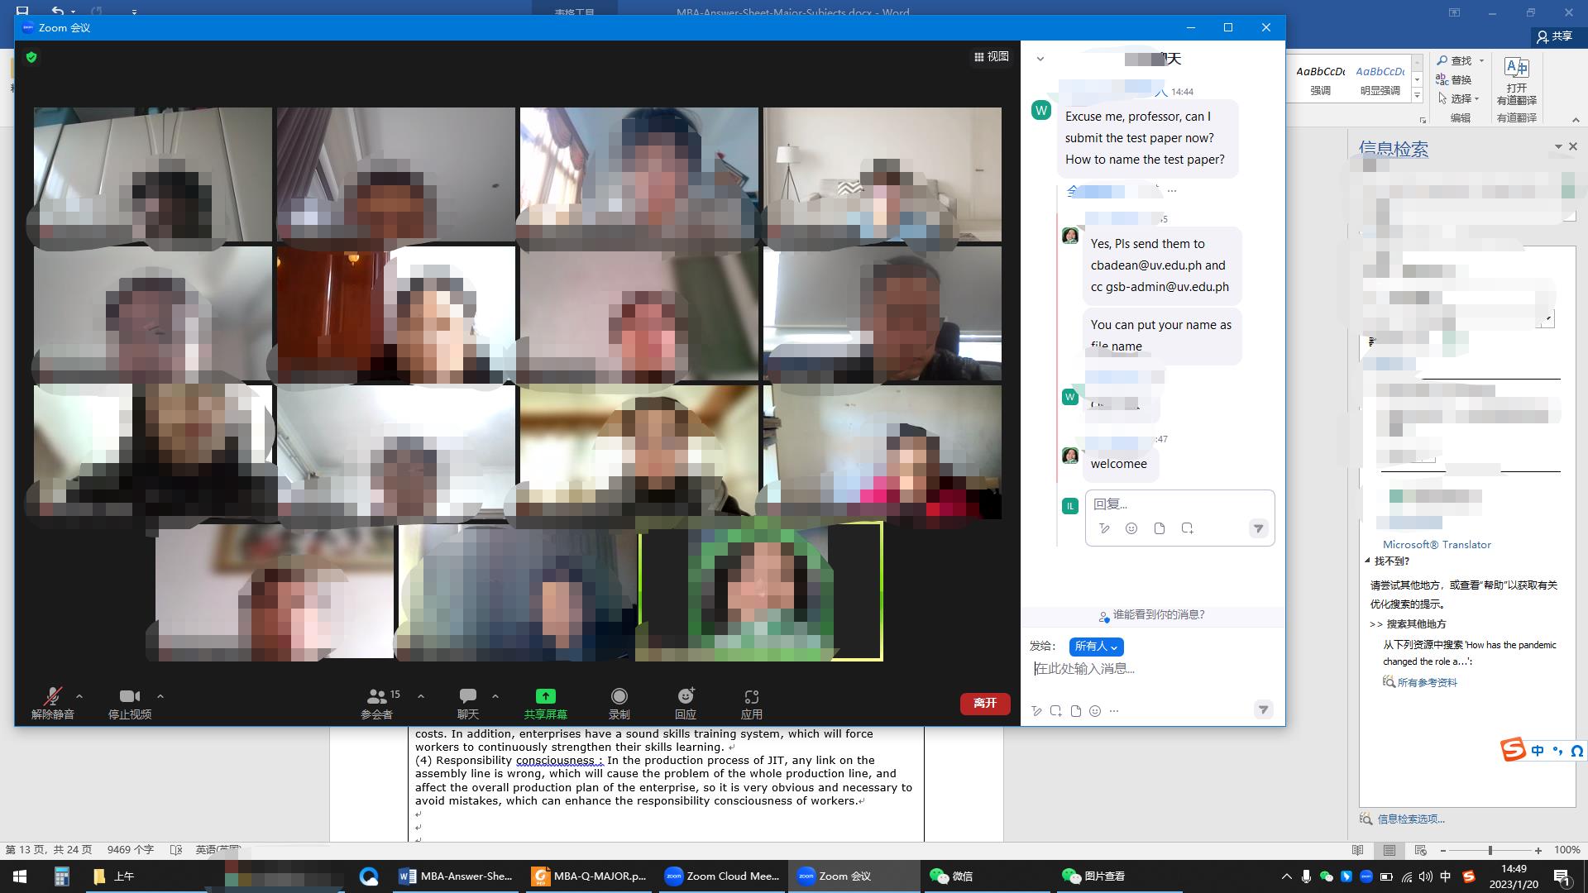
Task: Take screenshot from main chat composer
Action: 1056,711
